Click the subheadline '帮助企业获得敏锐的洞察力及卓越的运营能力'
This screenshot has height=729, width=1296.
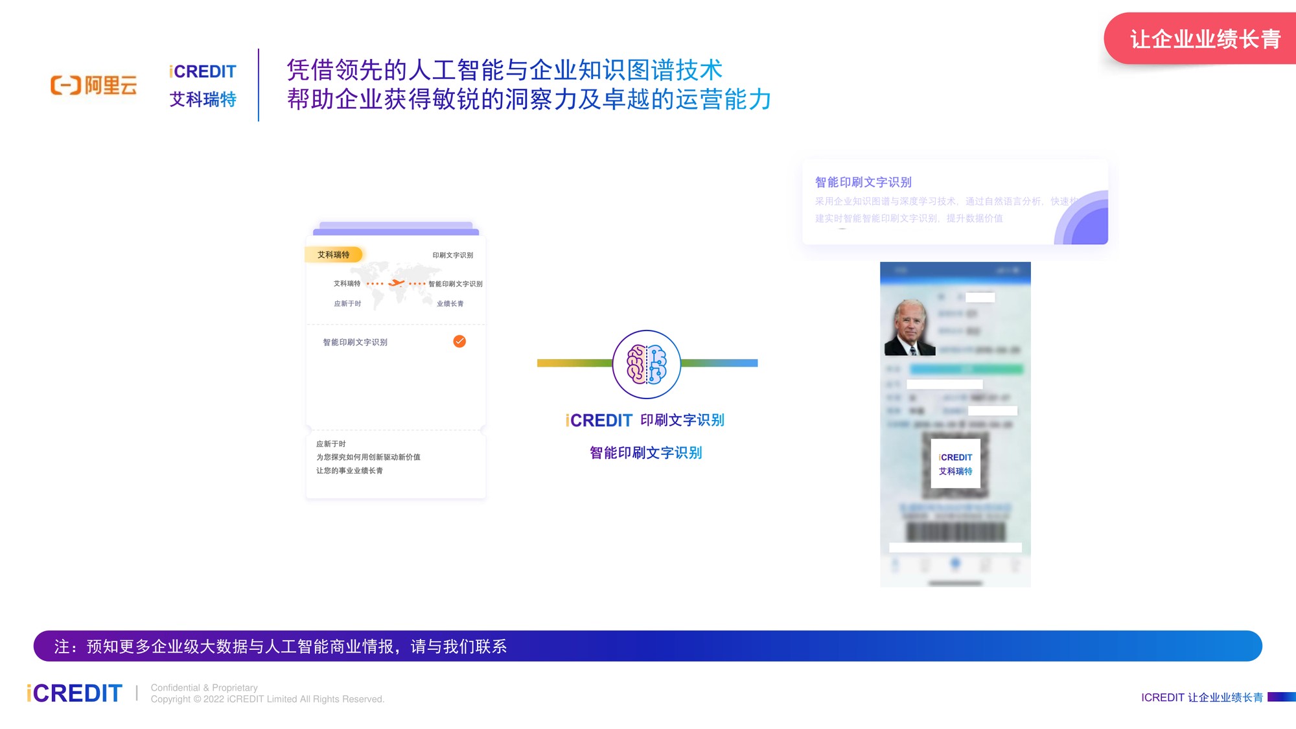(529, 99)
